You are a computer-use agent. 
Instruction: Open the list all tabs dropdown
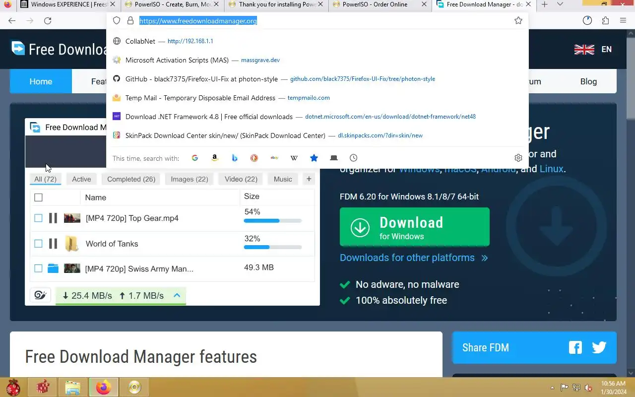click(560, 4)
